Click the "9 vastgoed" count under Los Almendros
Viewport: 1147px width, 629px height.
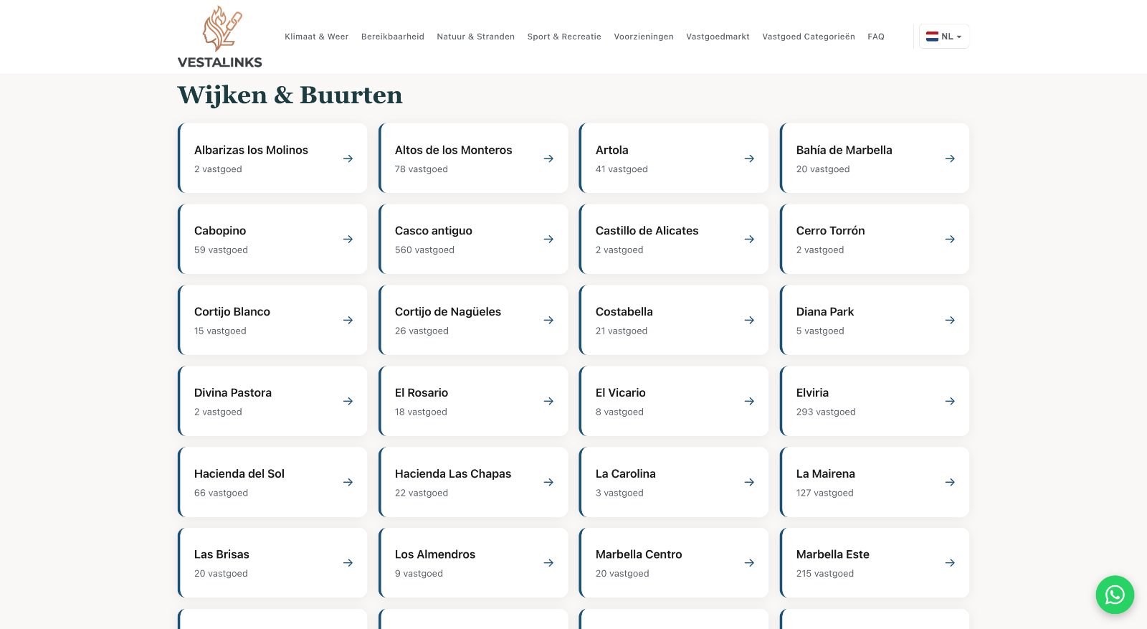click(x=419, y=573)
